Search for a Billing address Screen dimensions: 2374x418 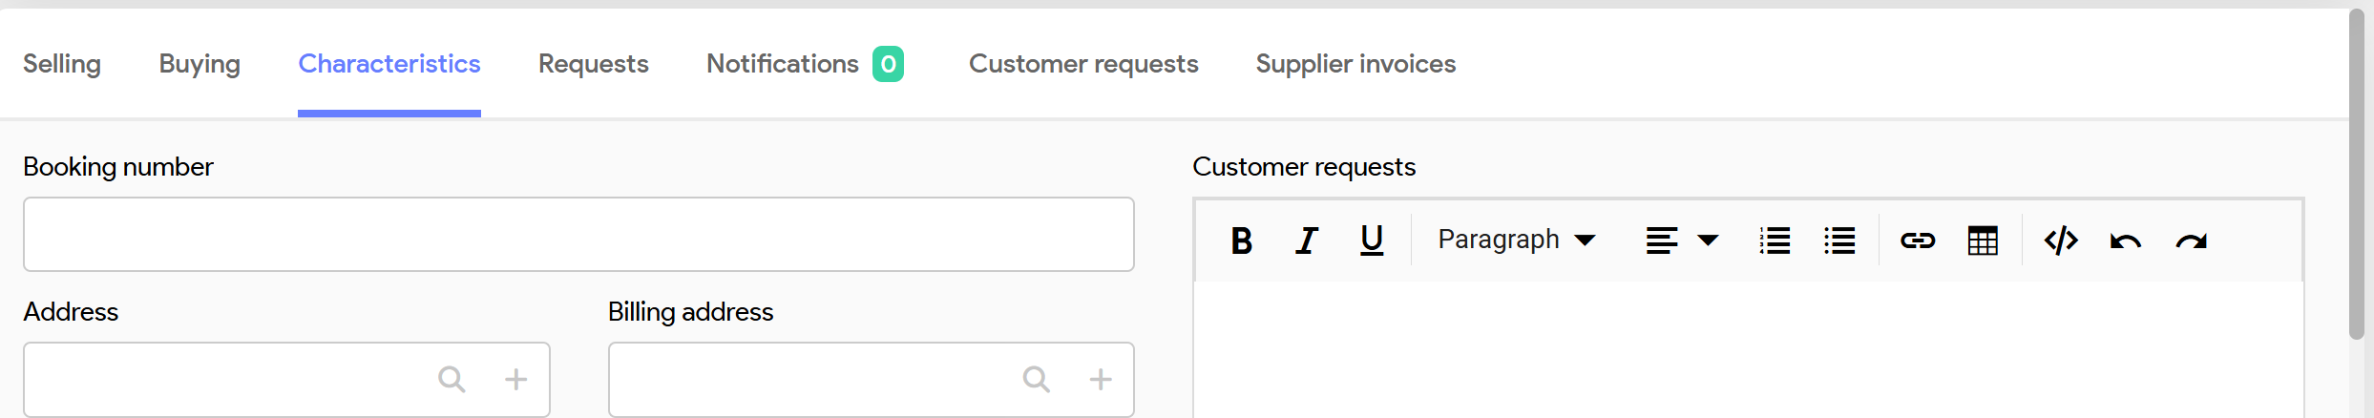pos(1037,380)
